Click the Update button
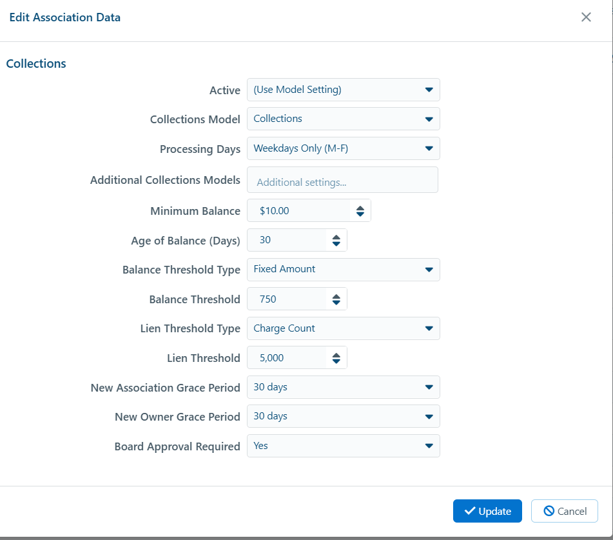Viewport: 613px width, 540px height. [x=487, y=511]
